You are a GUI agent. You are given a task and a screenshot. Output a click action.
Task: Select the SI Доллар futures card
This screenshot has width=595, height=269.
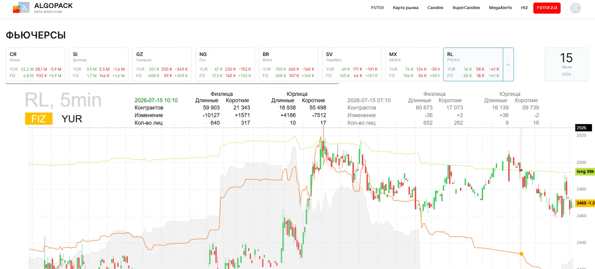tap(99, 64)
